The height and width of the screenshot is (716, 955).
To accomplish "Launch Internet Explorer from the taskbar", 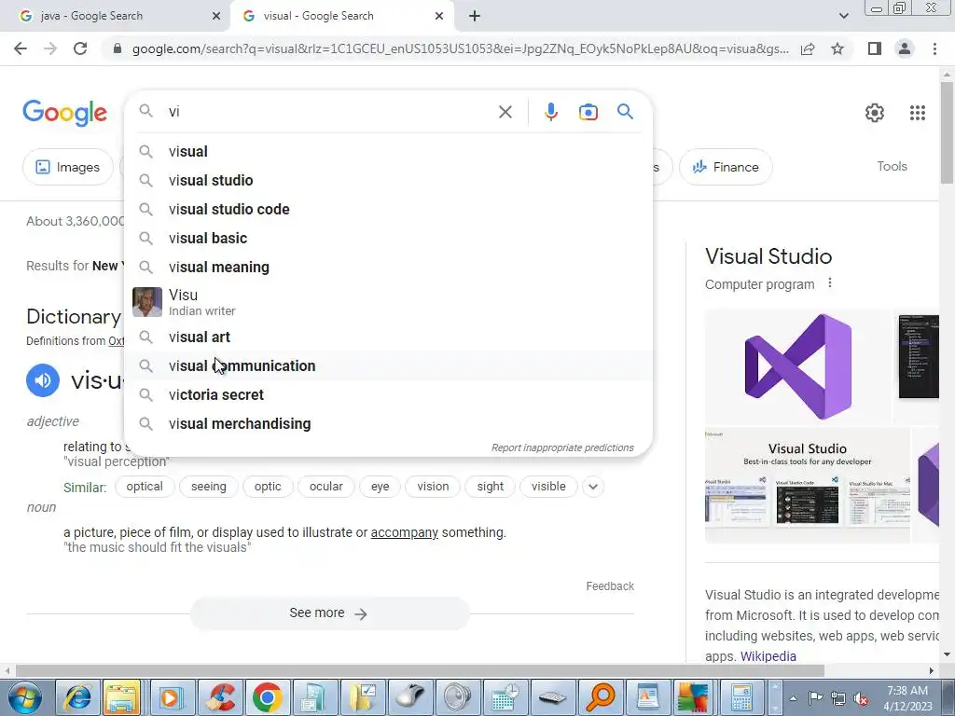I will 76,697.
